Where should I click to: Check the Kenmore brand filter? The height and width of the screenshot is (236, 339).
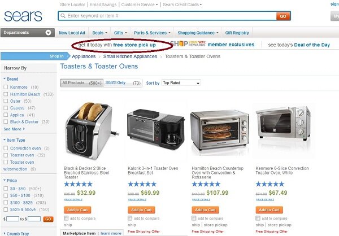point(6,87)
